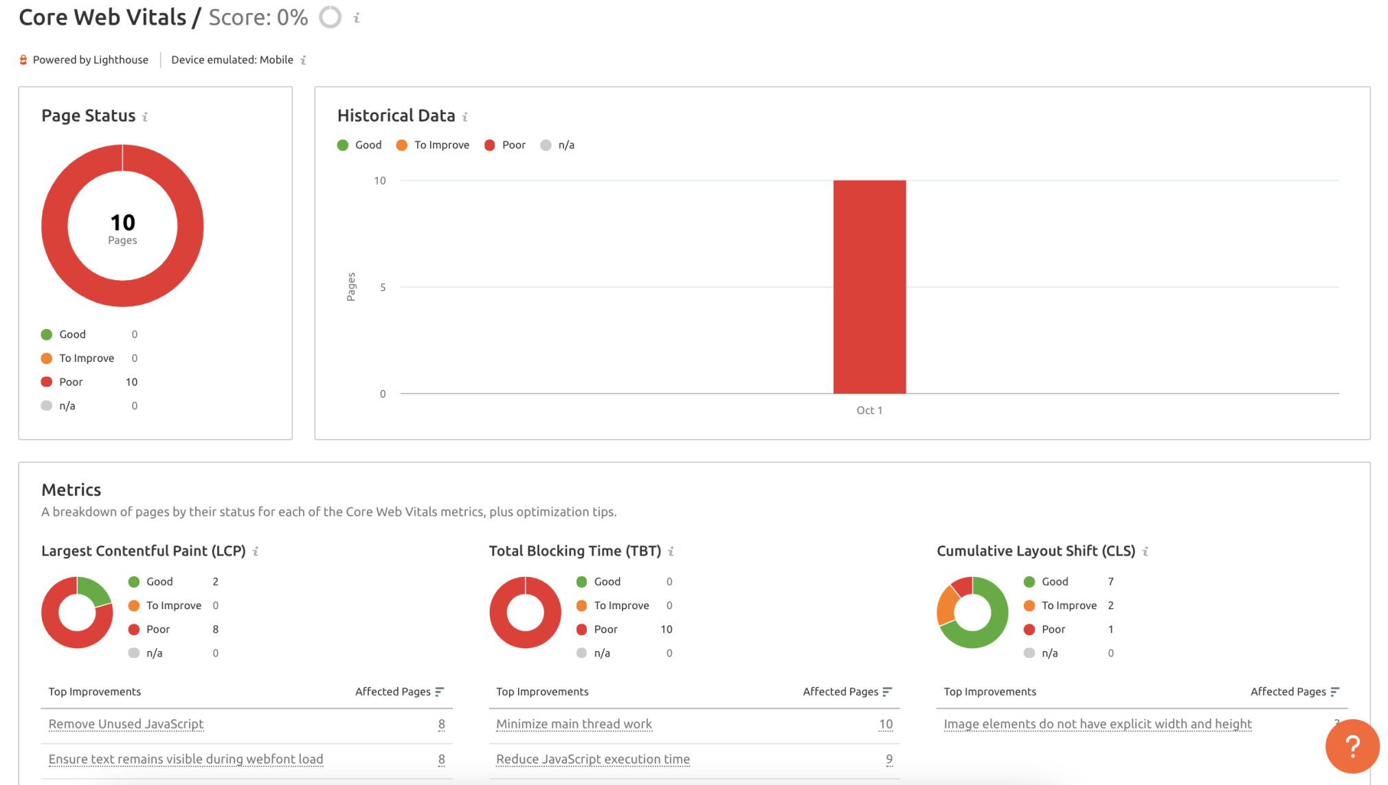Open the Minimize main thread work improvement

click(574, 724)
